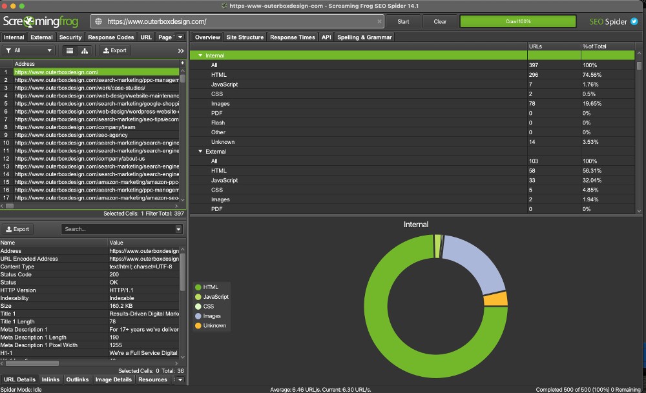Click the Clear button
This screenshot has height=393, width=646.
click(440, 21)
